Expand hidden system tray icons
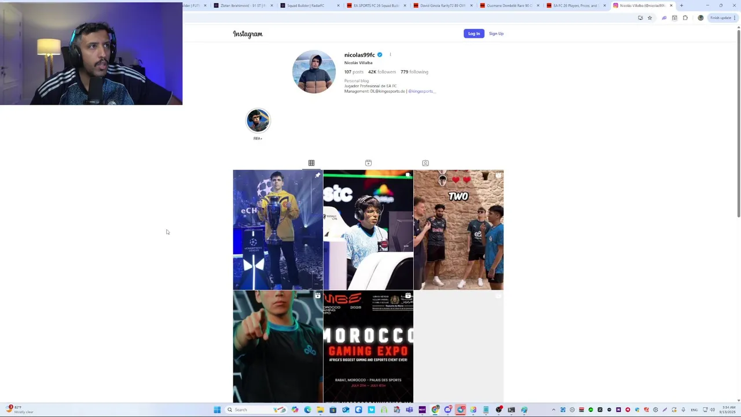The height and width of the screenshot is (417, 741). [x=553, y=409]
